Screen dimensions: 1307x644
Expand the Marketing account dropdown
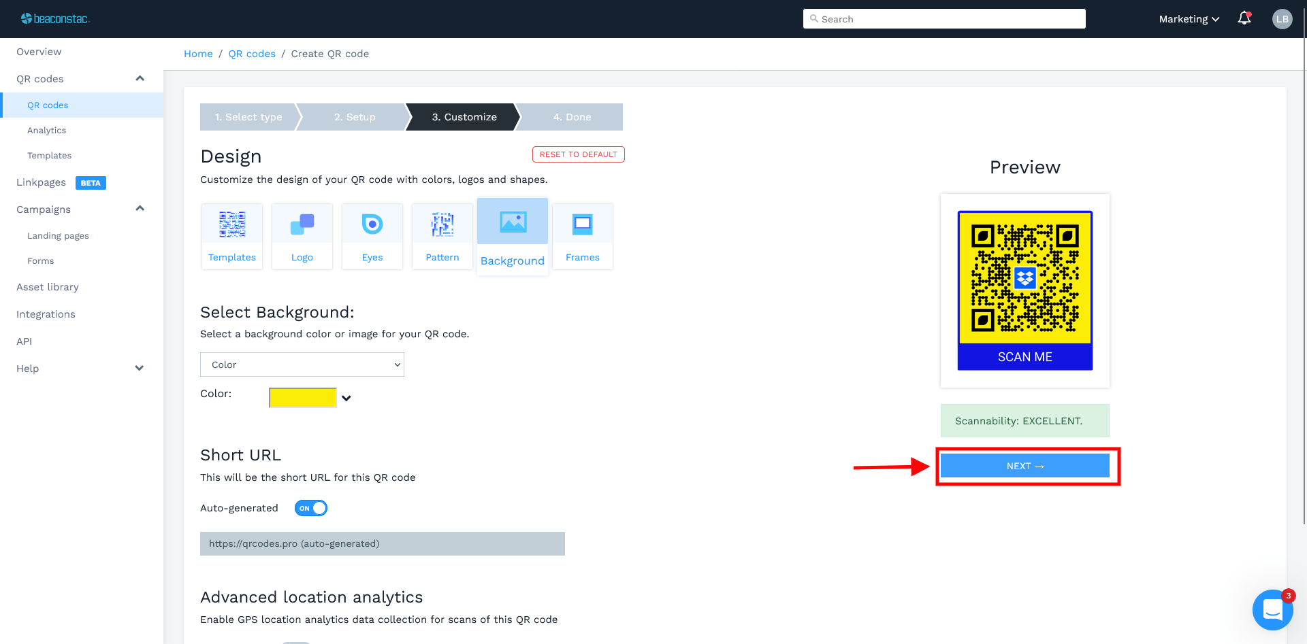coord(1189,19)
